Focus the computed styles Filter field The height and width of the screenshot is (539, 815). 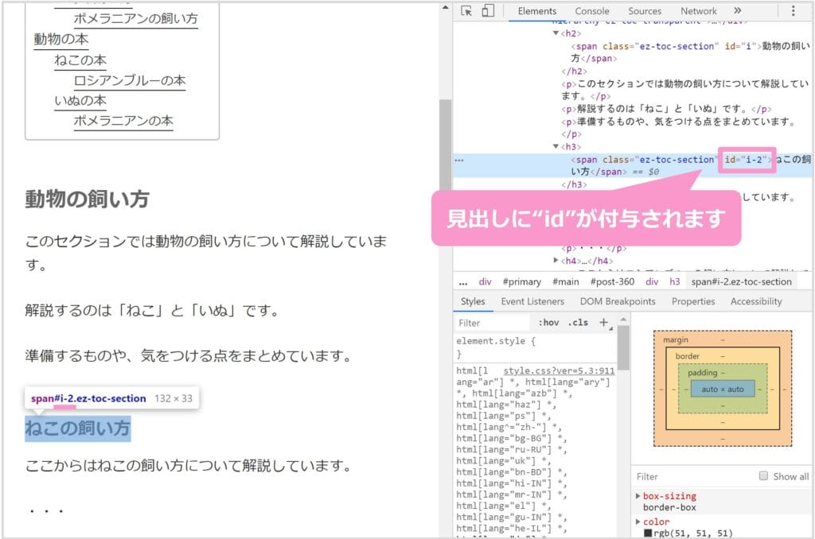click(694, 477)
